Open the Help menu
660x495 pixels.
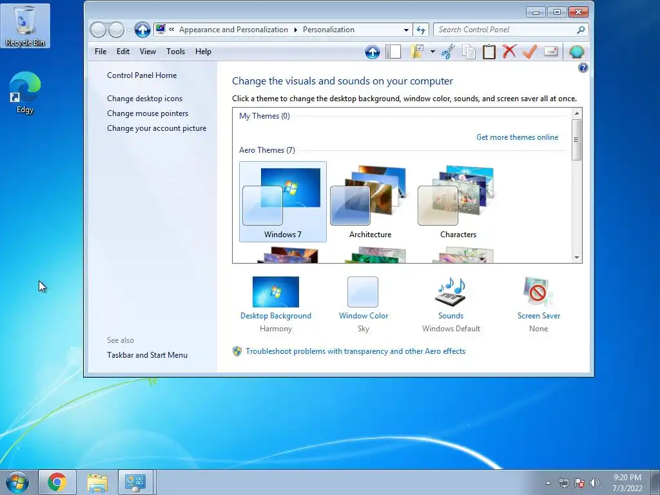203,52
